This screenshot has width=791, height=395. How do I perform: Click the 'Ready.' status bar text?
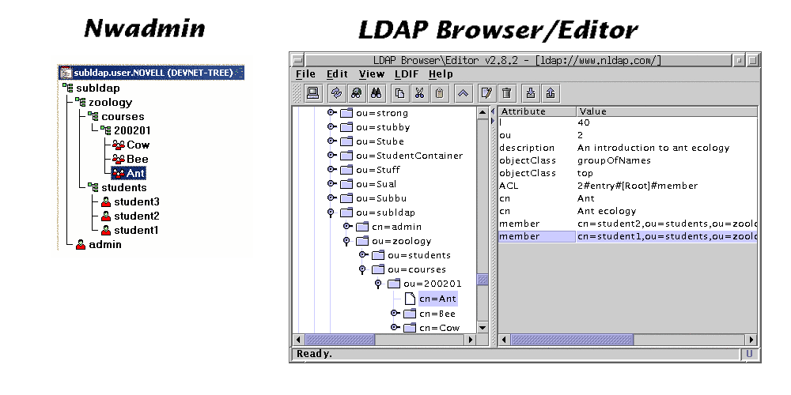pos(314,354)
